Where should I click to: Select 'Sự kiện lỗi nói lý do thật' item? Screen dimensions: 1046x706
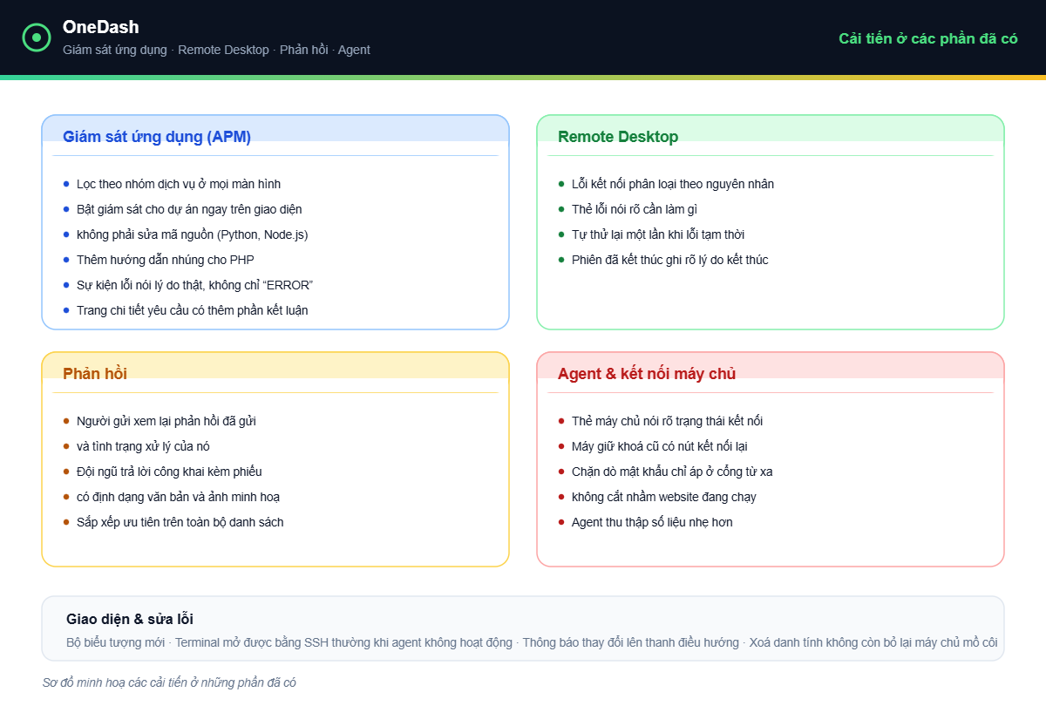194,285
